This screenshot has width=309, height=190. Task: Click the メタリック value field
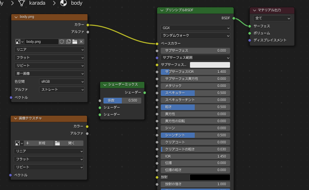pyautogui.click(x=195, y=86)
